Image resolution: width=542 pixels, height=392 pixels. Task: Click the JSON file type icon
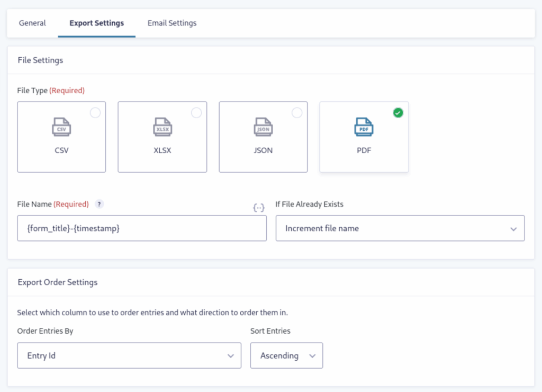coord(263,127)
